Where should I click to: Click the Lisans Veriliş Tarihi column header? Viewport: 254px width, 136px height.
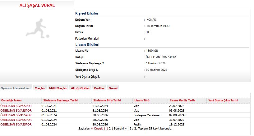tap(182, 100)
